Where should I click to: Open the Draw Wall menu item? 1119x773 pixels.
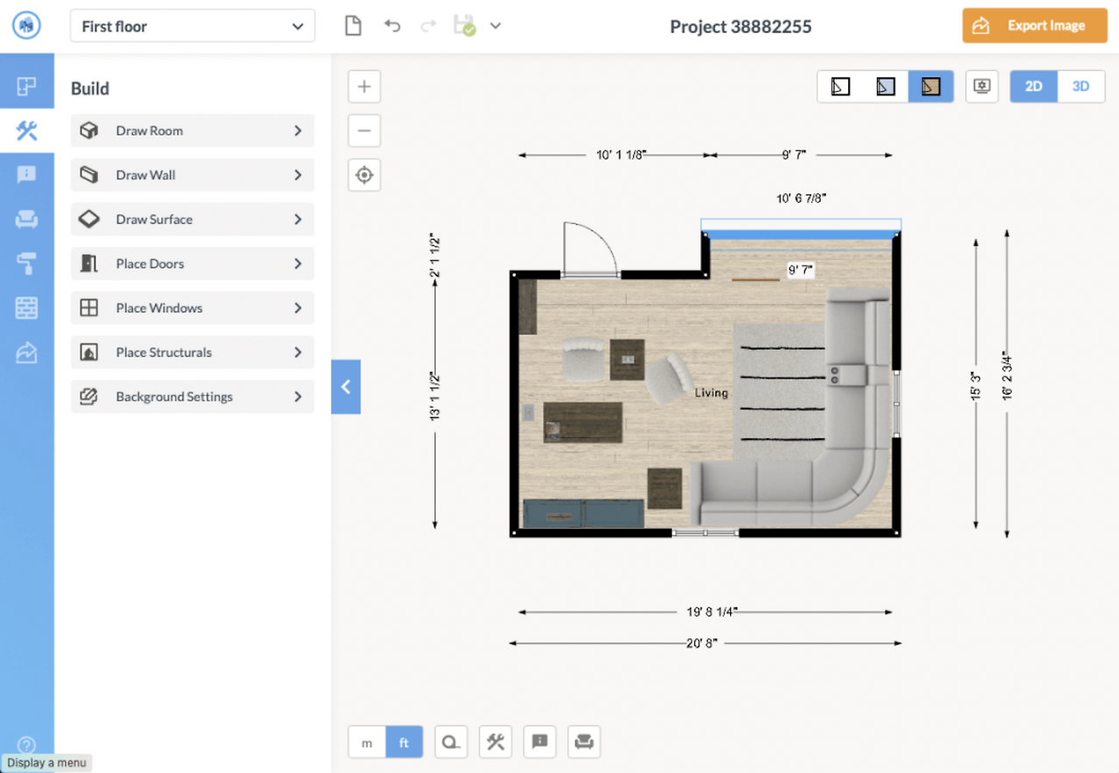point(192,175)
